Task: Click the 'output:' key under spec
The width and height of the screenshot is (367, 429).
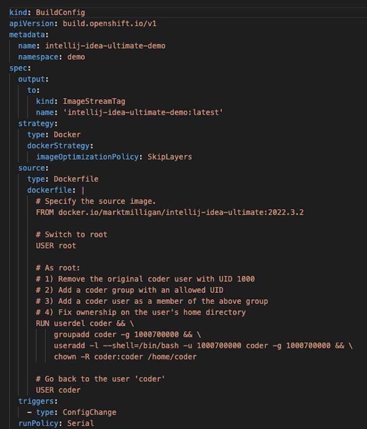Action: [33, 79]
